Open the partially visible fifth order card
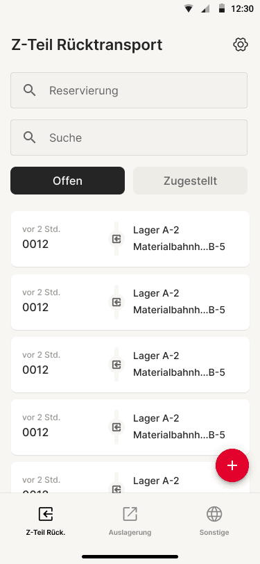The width and height of the screenshot is (260, 564). click(x=130, y=477)
